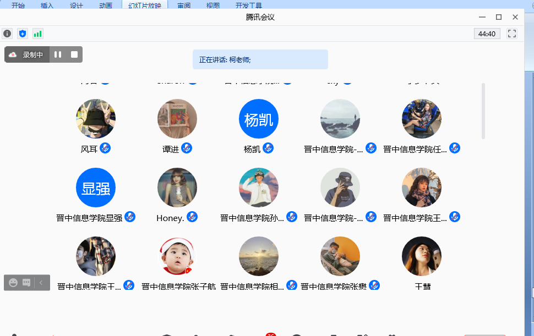Viewport: 534px width, 336px height.
Task: Click the muted mic icon beside 杨凯
Action: (268, 148)
